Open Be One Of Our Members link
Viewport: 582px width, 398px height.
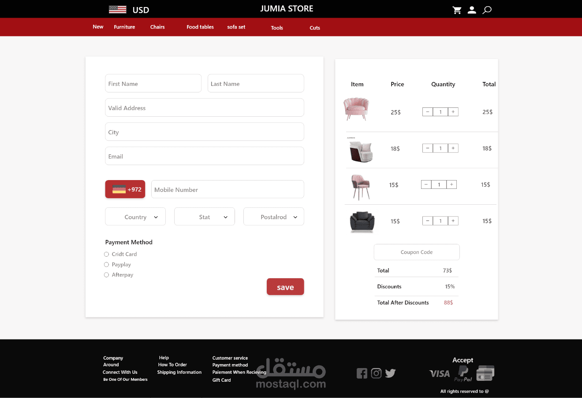pyautogui.click(x=125, y=380)
